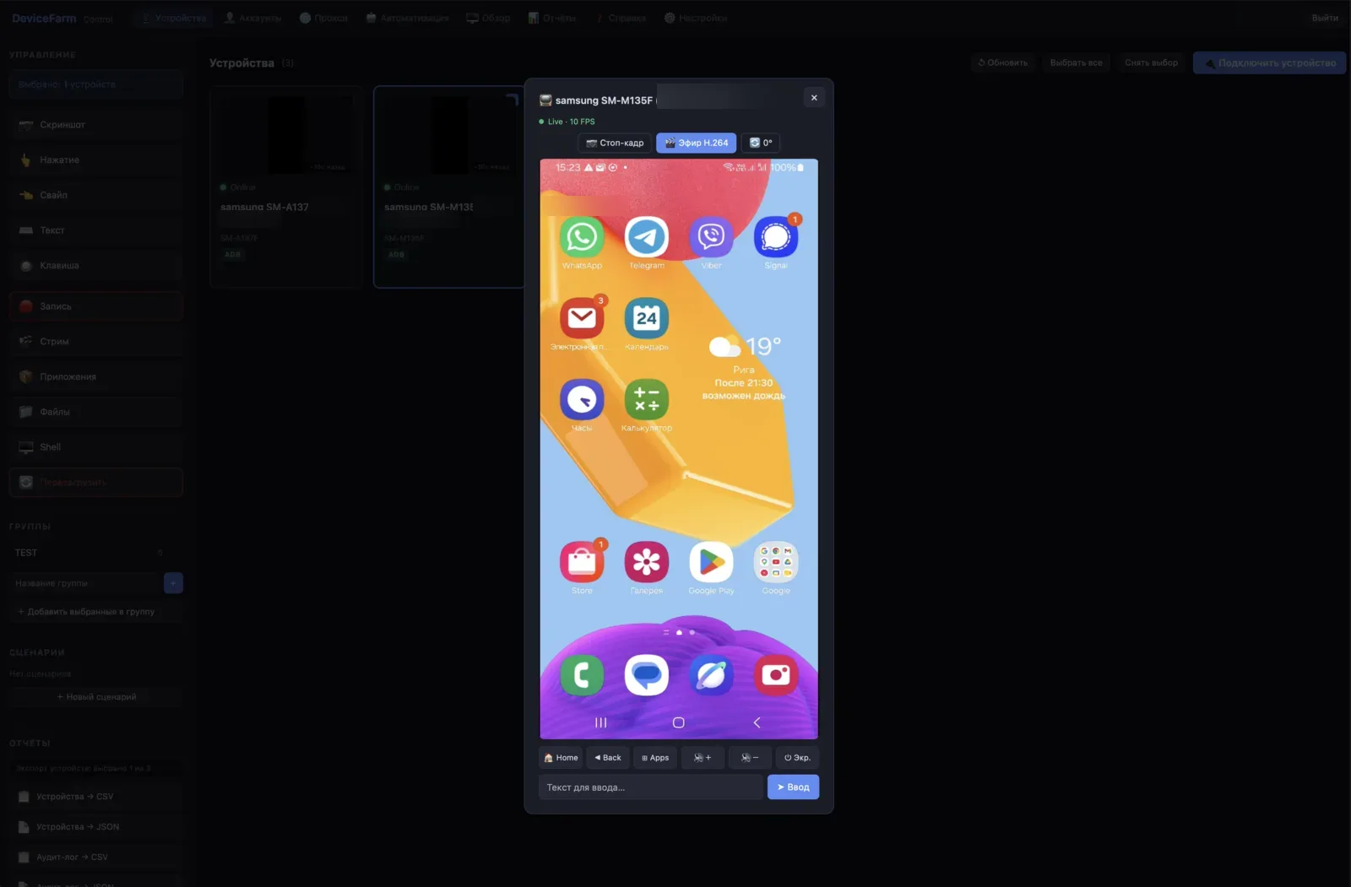Screen dimensions: 1351x887
Task: Increase volume with speaker plus button
Action: point(703,757)
